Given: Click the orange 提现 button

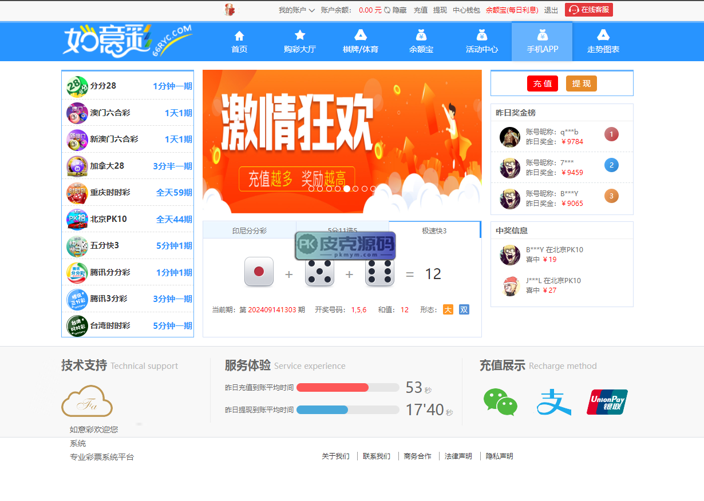Looking at the screenshot, I should click(581, 83).
